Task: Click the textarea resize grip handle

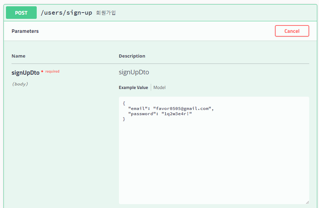Action: pyautogui.click(x=307, y=202)
